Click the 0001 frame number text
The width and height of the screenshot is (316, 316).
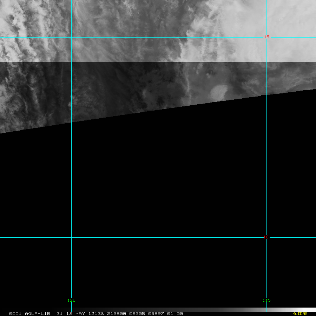(15, 314)
